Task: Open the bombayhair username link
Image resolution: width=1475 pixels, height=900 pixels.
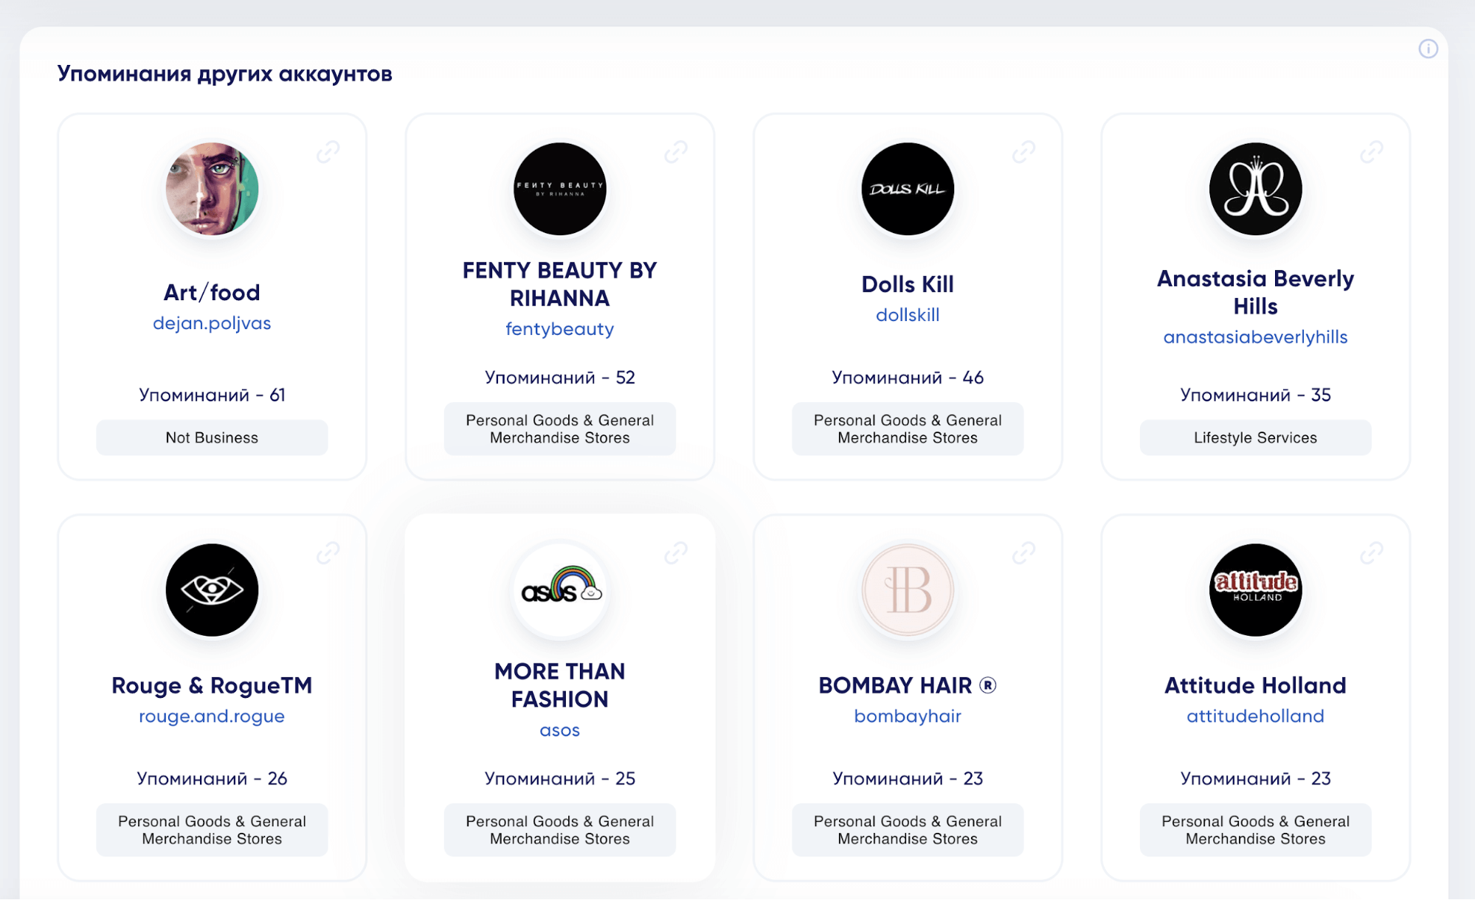Action: point(908,716)
